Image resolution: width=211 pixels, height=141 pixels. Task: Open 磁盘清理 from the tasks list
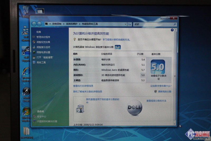[x=45, y=57]
